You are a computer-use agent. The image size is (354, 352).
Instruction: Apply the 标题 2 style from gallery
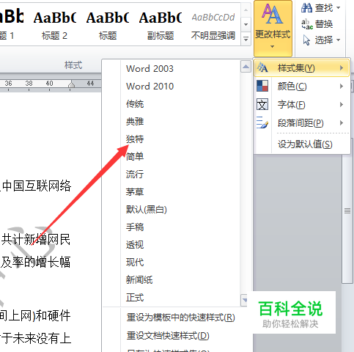pyautogui.click(x=55, y=24)
